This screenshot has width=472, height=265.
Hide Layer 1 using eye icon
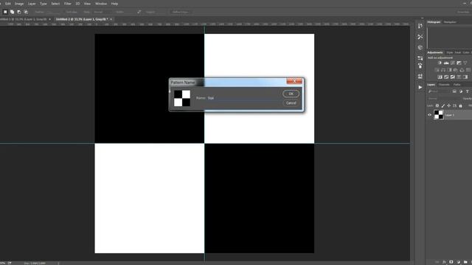[x=429, y=115]
